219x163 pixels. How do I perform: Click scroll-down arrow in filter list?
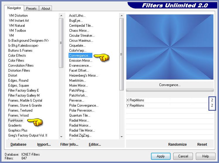click(x=121, y=137)
